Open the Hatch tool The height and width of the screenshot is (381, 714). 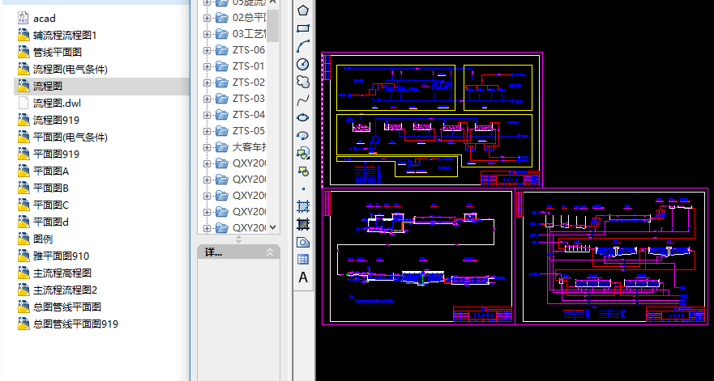[303, 206]
